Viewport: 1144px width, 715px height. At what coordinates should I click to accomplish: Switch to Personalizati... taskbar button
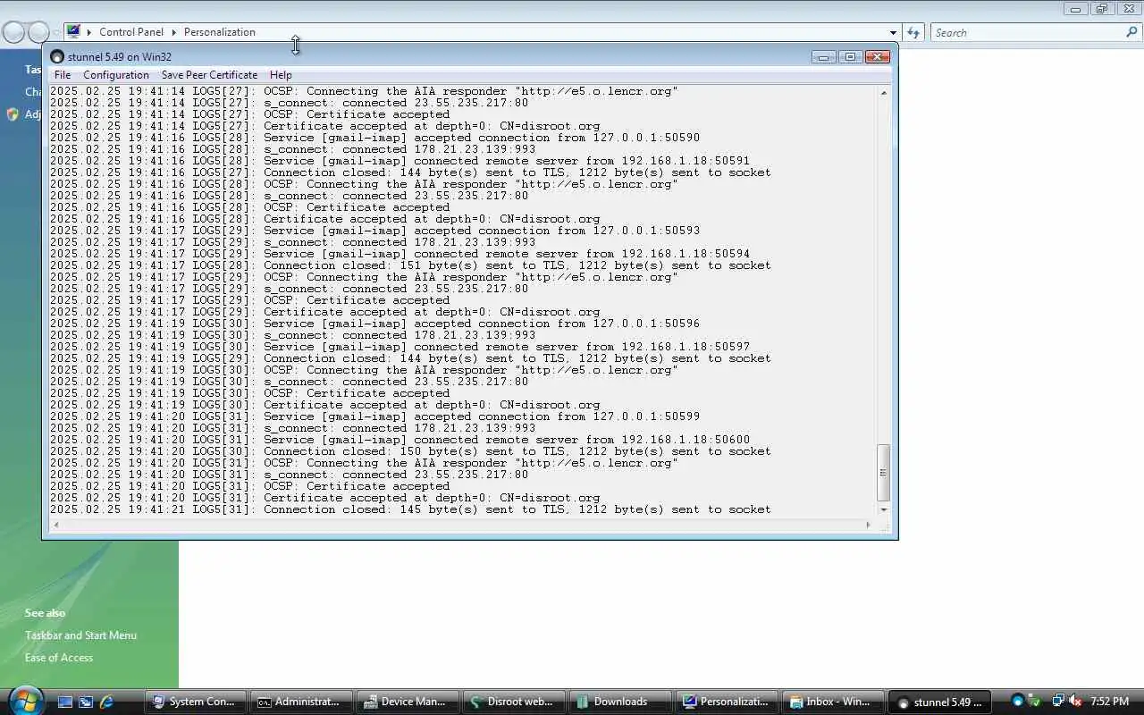pyautogui.click(x=726, y=702)
